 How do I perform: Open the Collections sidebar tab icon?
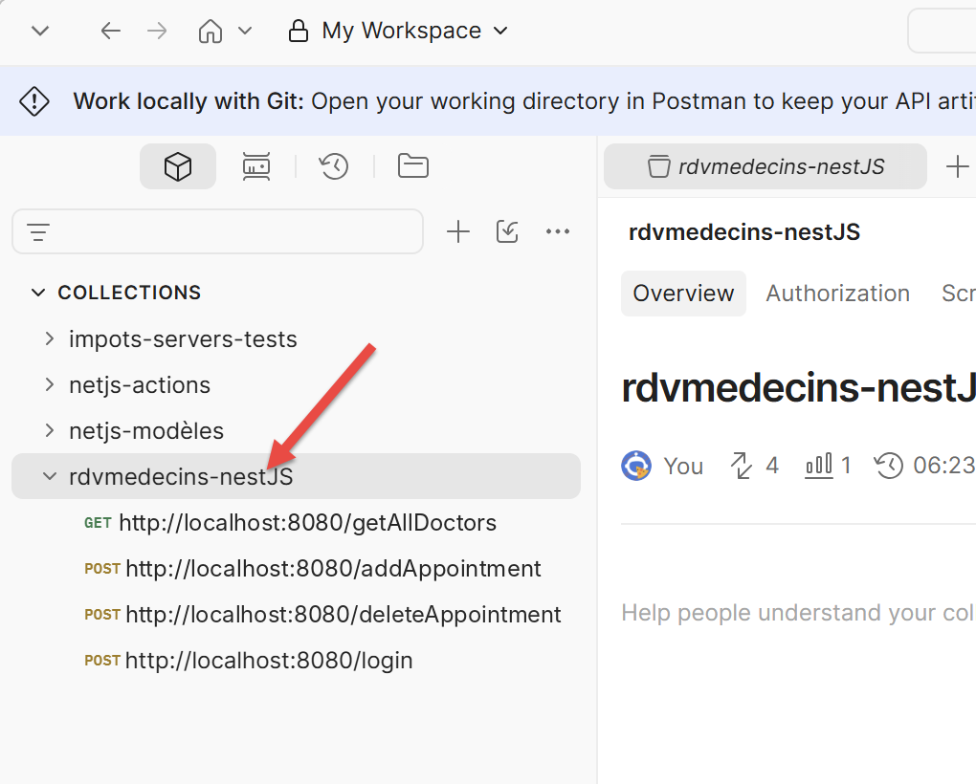[178, 166]
